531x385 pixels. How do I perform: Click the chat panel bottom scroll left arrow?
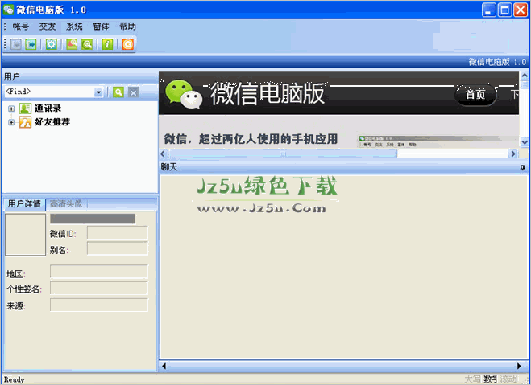(164, 366)
